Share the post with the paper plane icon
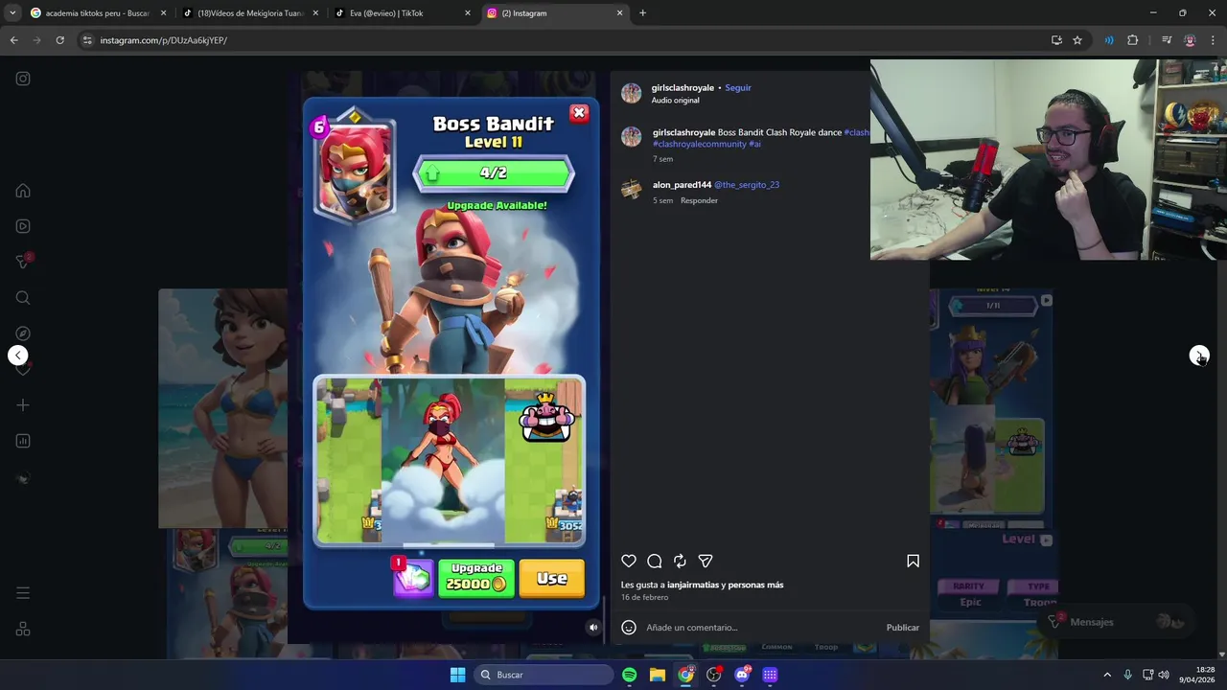1227x690 pixels. (706, 561)
